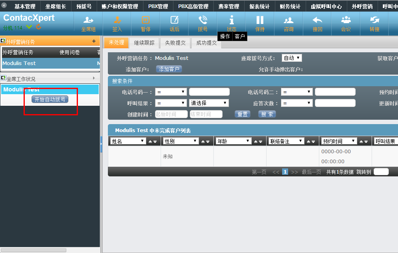Expand the 坐席工作状况 panel arrow

coord(94,78)
